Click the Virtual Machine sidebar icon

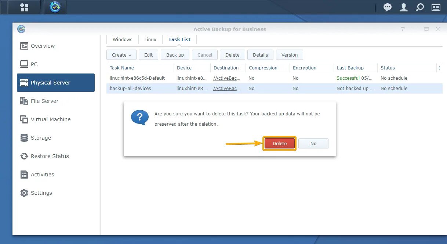[24, 119]
